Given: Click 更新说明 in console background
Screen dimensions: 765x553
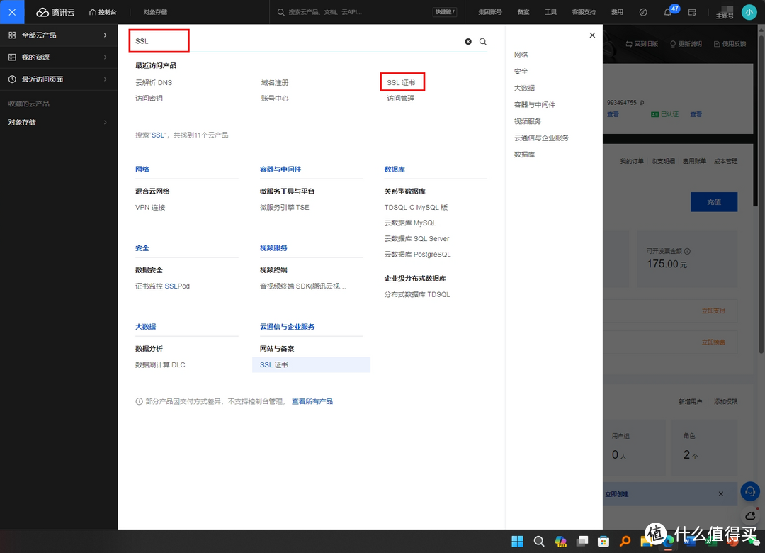Looking at the screenshot, I should point(686,44).
